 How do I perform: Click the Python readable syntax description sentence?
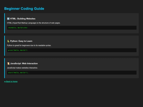click(x=29, y=45)
